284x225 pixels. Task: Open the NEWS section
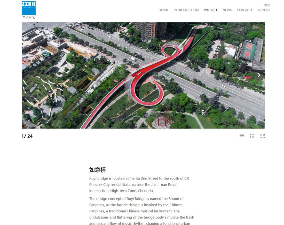tap(227, 10)
